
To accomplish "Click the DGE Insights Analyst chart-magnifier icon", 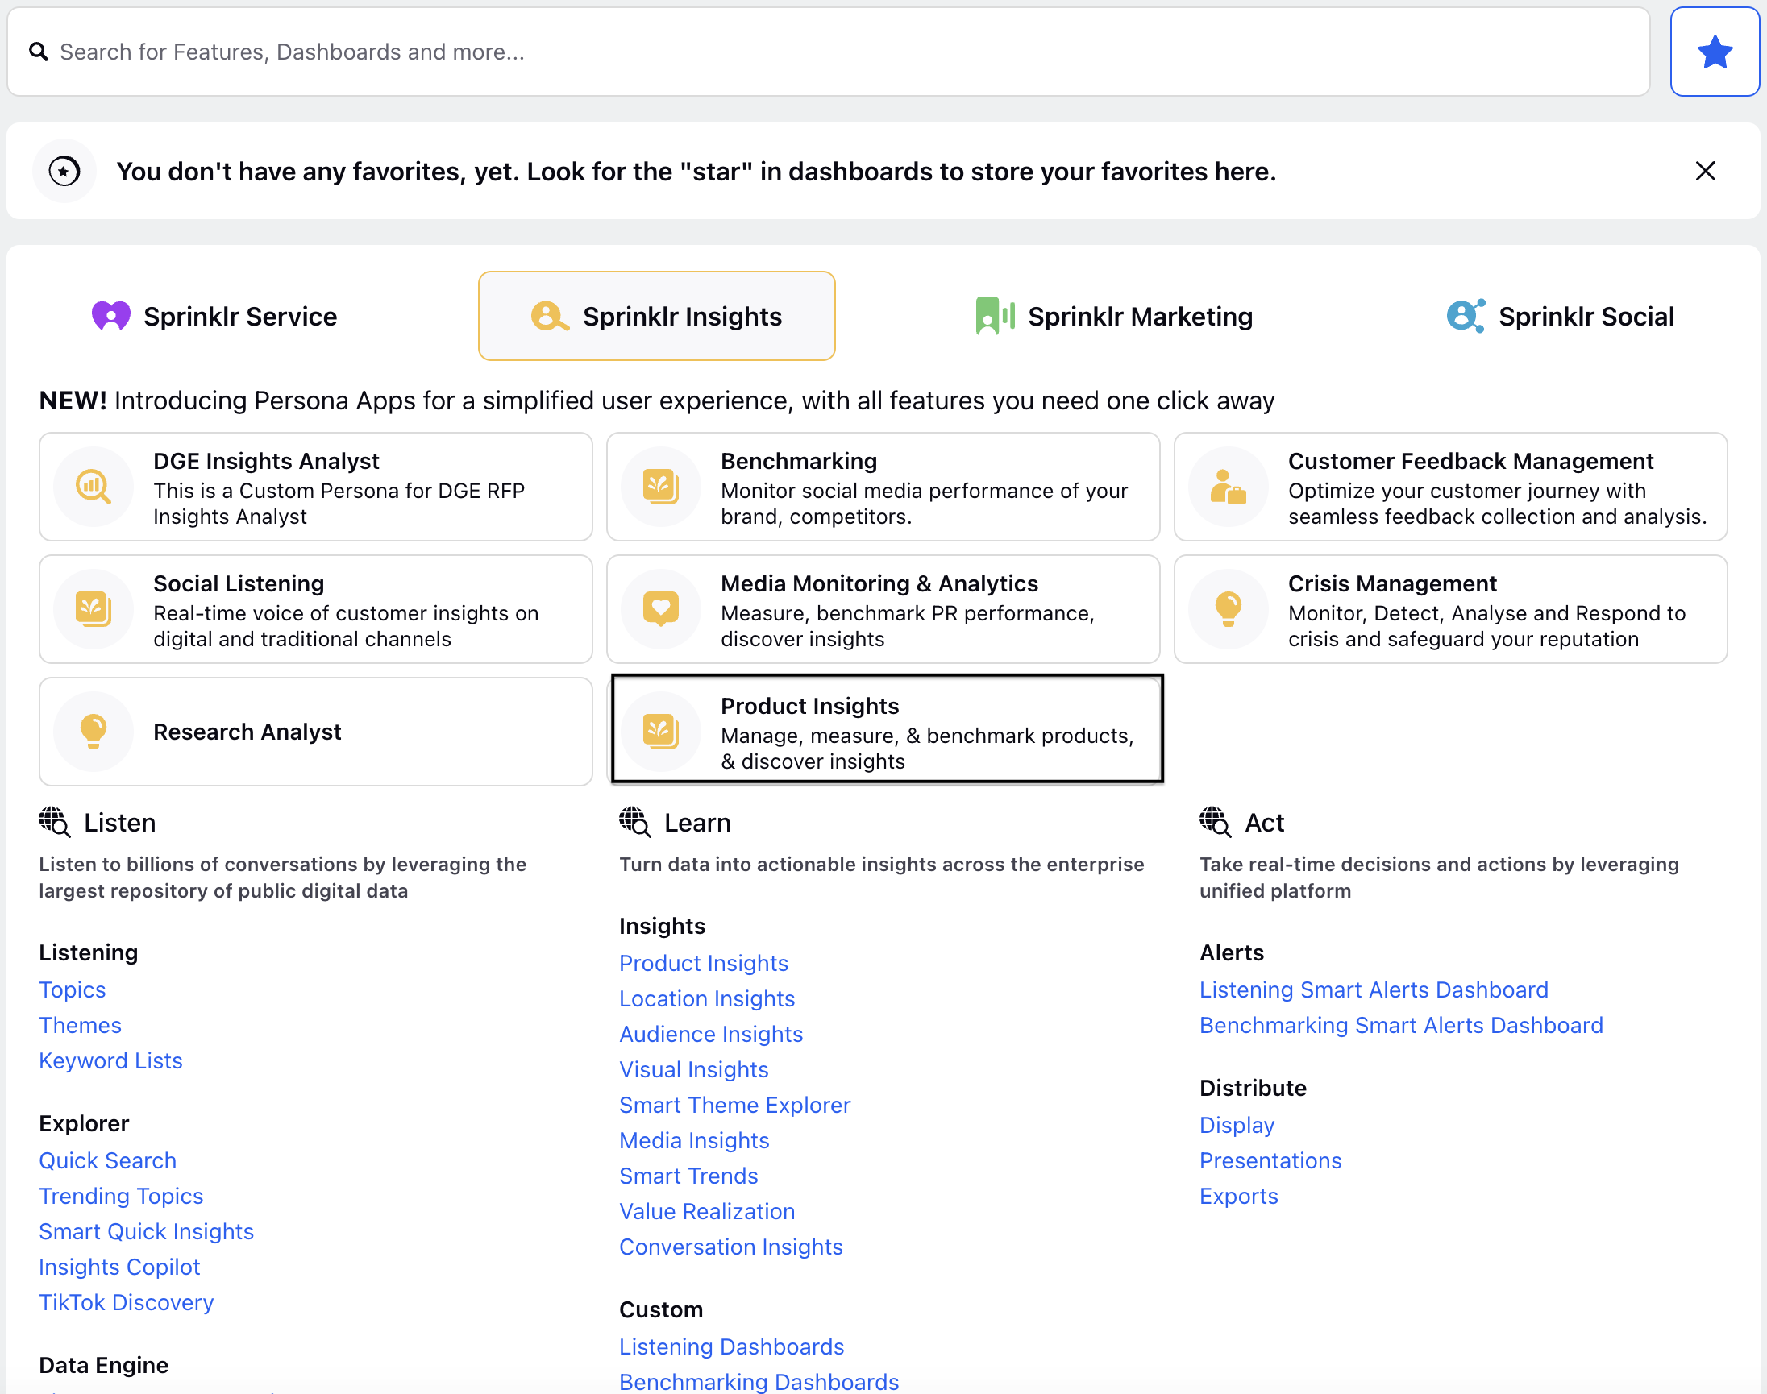I will [x=94, y=487].
